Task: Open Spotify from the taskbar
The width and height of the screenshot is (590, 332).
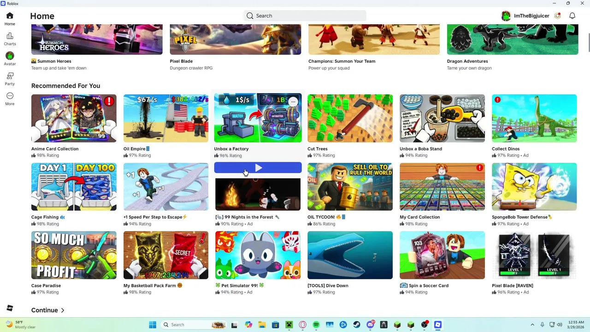Action: (316, 325)
